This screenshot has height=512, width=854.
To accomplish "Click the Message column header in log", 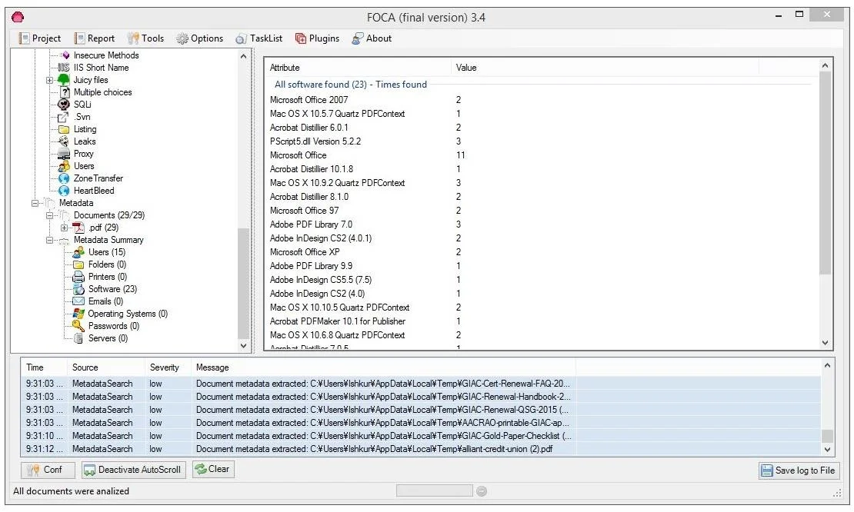I will pyautogui.click(x=383, y=367).
